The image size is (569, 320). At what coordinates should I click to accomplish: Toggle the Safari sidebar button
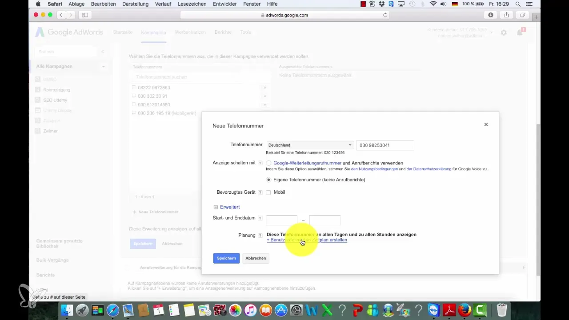pos(85,15)
